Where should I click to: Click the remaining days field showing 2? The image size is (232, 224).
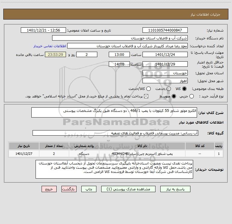coord(87,54)
